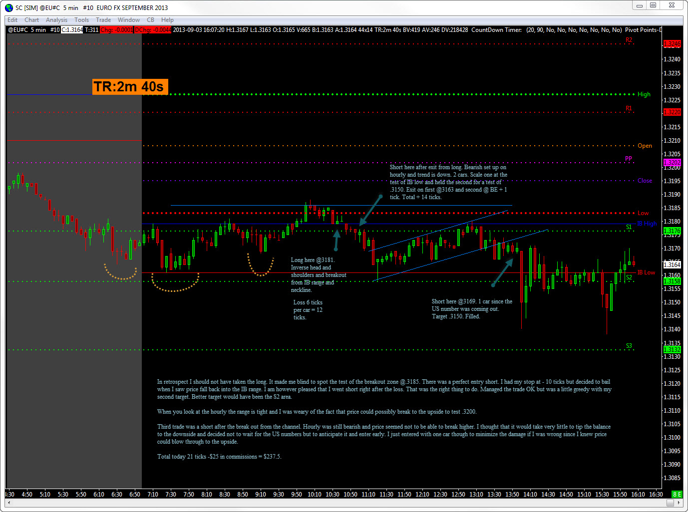Image resolution: width=688 pixels, height=512 pixels.
Task: Click the horizontal scrollbar right arrow
Action: (679, 503)
